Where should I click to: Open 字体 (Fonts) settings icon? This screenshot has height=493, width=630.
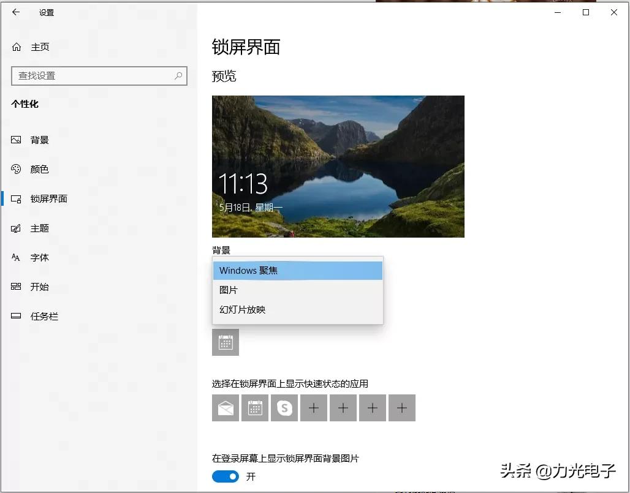15,257
